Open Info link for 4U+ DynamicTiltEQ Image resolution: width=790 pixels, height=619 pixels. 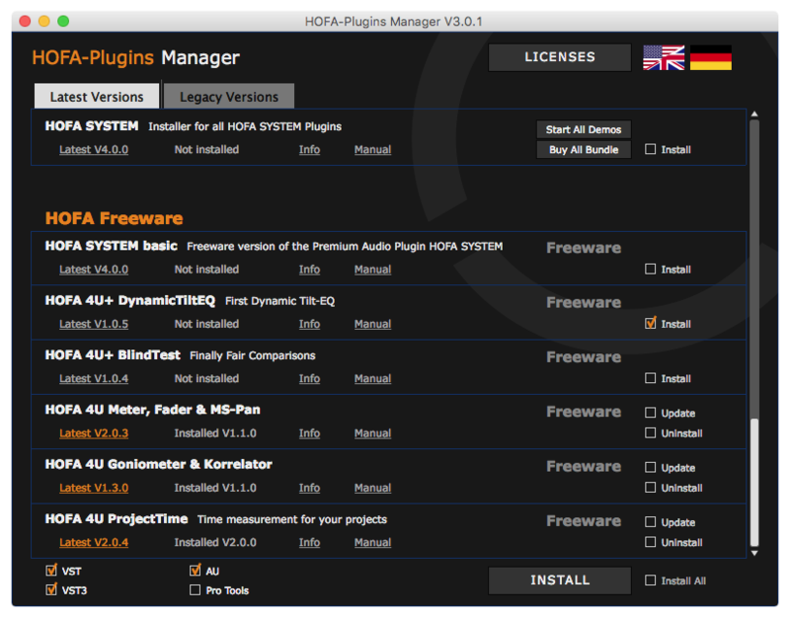[x=309, y=324]
